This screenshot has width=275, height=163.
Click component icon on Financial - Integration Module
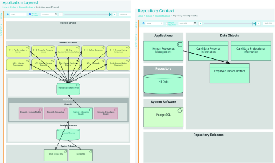pos(90,110)
